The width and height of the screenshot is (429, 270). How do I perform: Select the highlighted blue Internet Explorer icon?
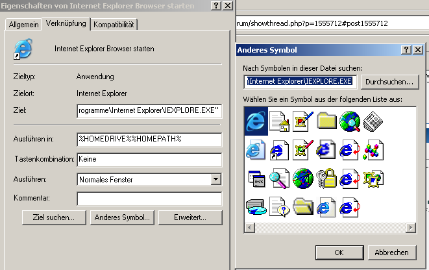click(x=256, y=121)
